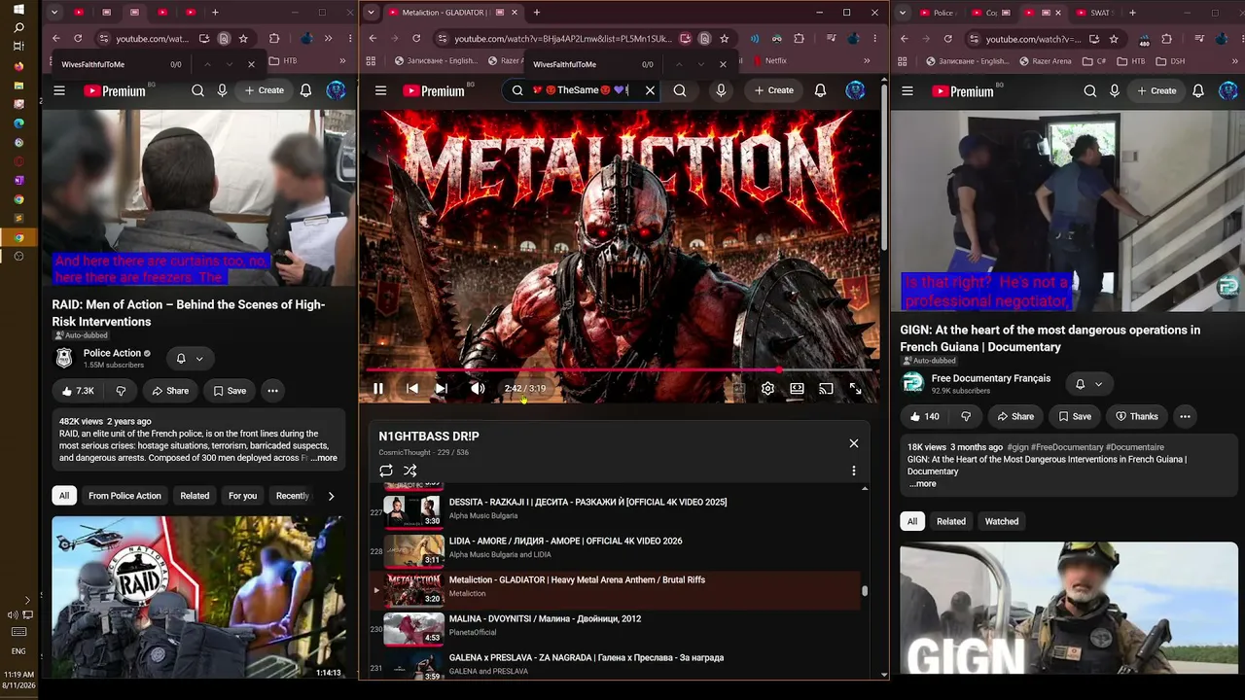The image size is (1245, 700).
Task: Dislike the GIGN video in right window
Action: (966, 416)
